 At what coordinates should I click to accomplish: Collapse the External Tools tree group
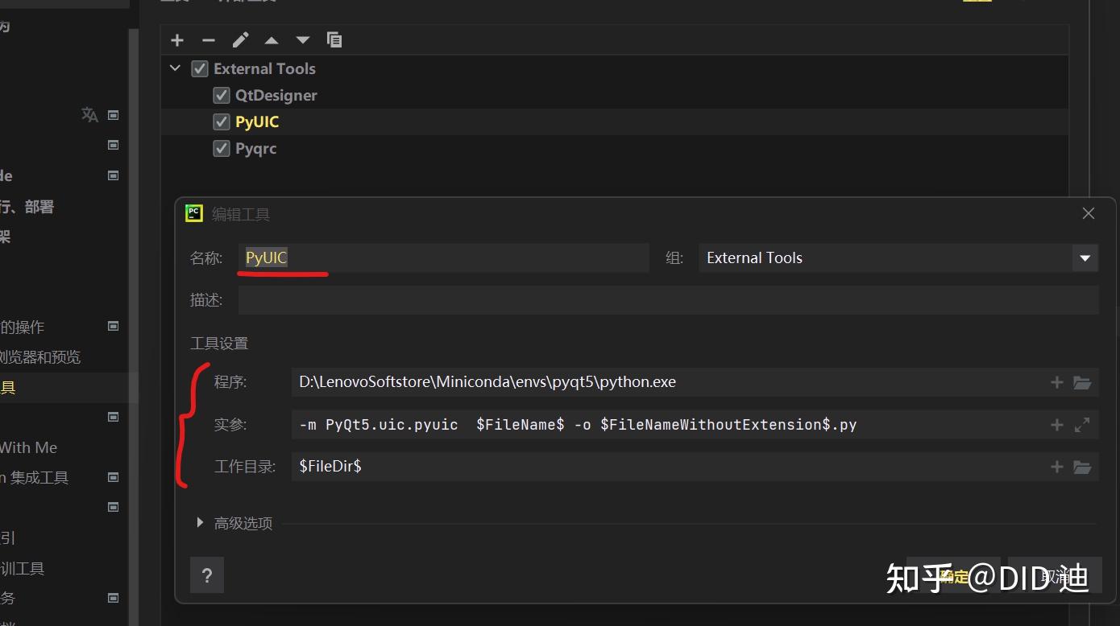176,69
